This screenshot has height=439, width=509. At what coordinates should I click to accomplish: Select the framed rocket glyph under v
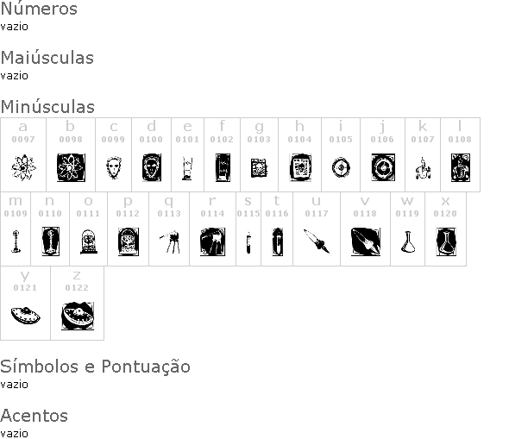click(366, 241)
